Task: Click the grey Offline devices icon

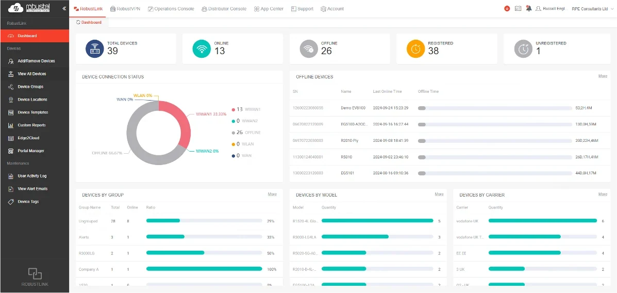Action: 309,49
